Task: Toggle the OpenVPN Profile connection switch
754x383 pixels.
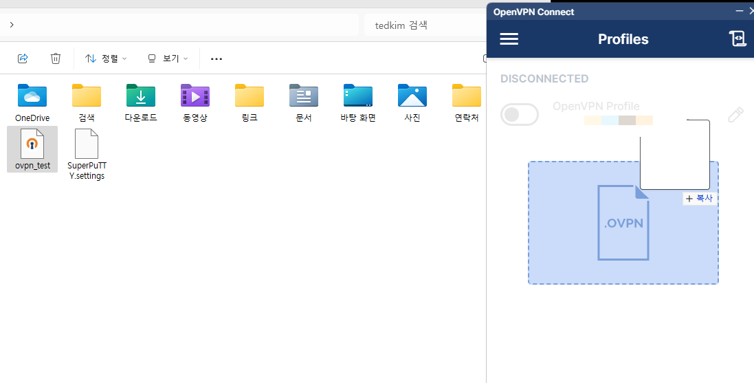Action: pyautogui.click(x=520, y=115)
